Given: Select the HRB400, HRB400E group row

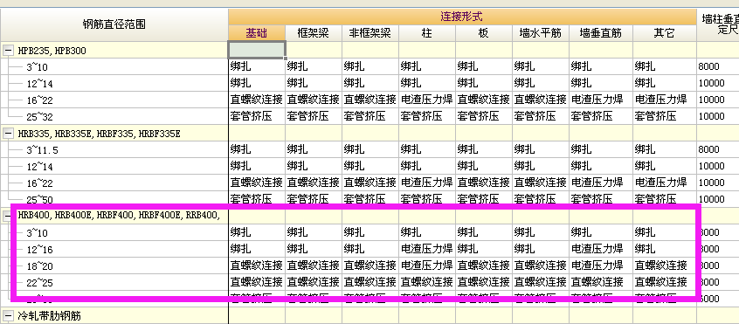Looking at the screenshot, I should point(114,216).
